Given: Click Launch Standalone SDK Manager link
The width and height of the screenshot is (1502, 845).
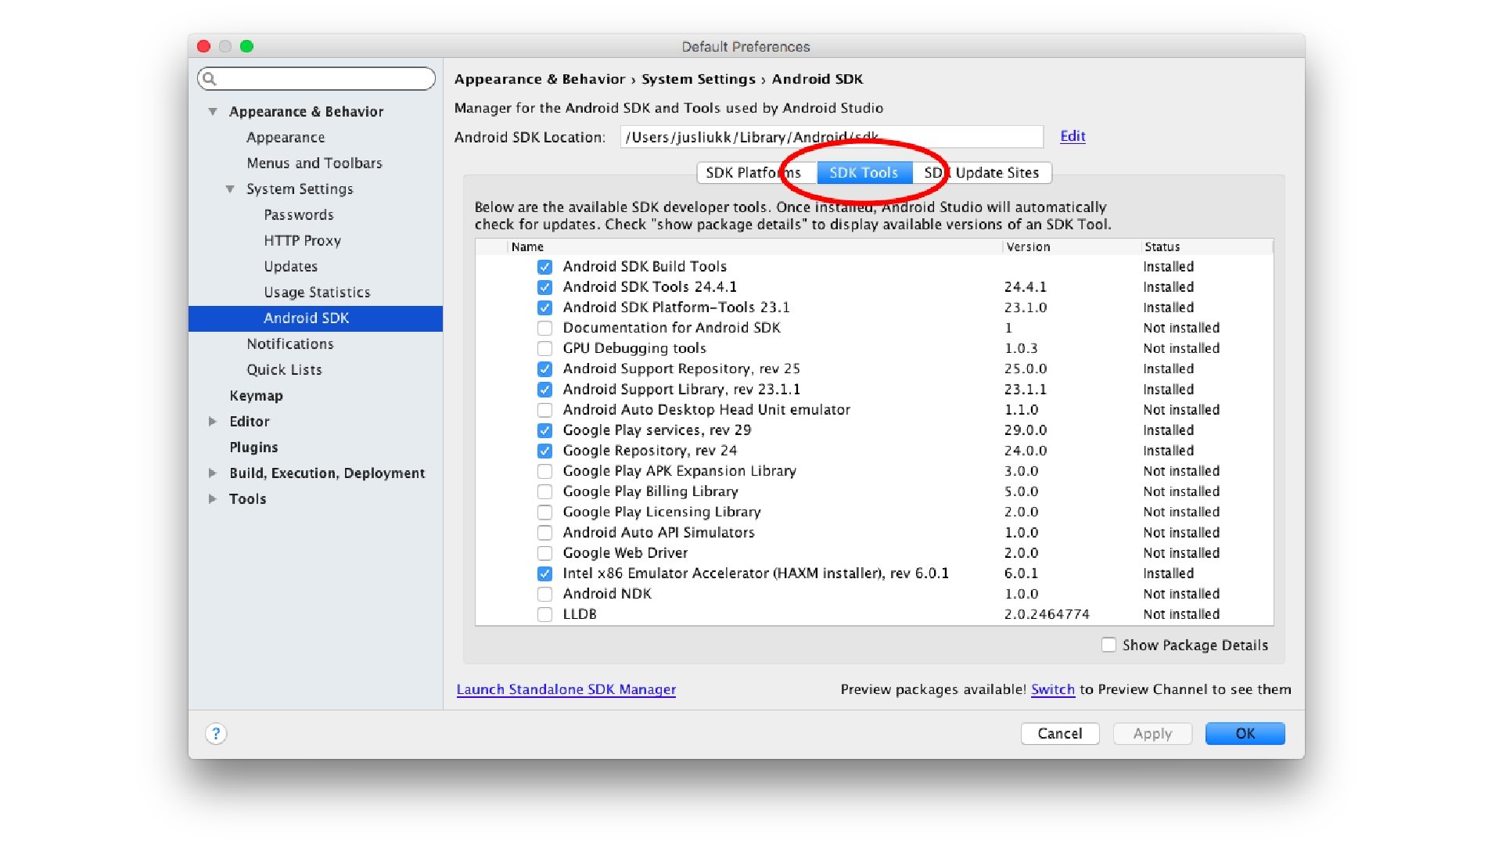Looking at the screenshot, I should point(566,689).
